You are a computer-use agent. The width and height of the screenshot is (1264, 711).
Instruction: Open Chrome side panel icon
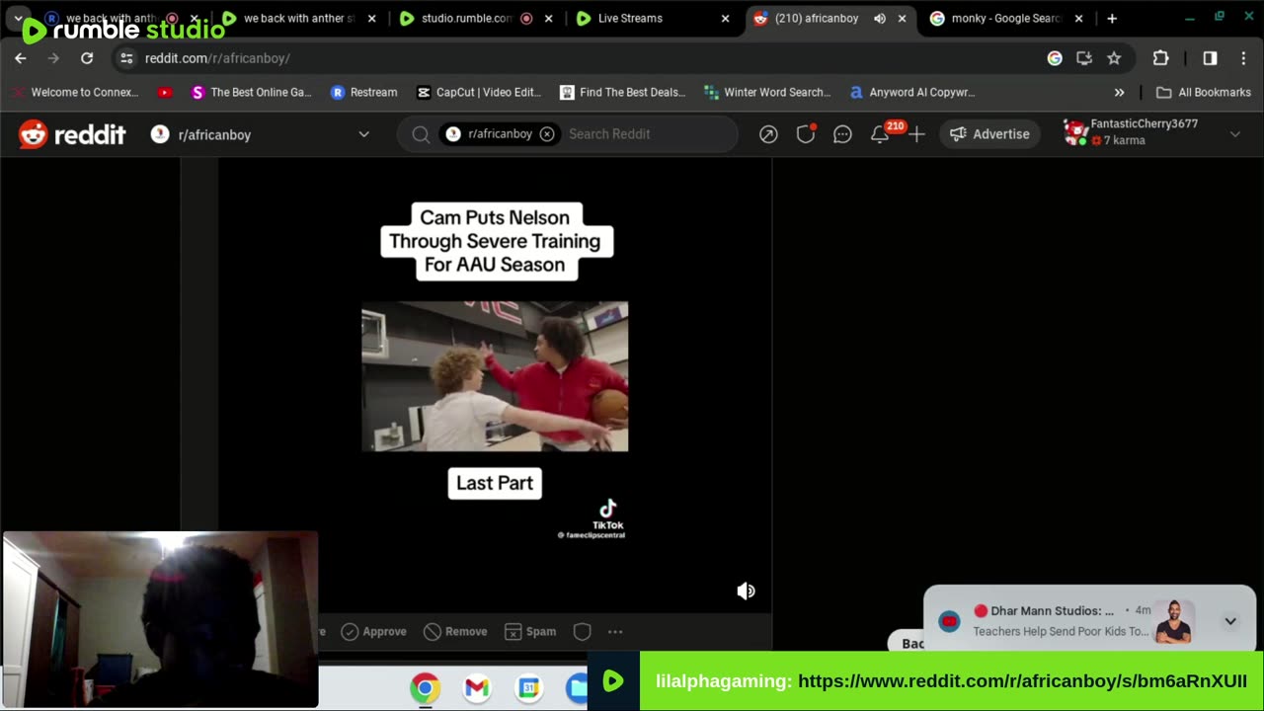1210,58
